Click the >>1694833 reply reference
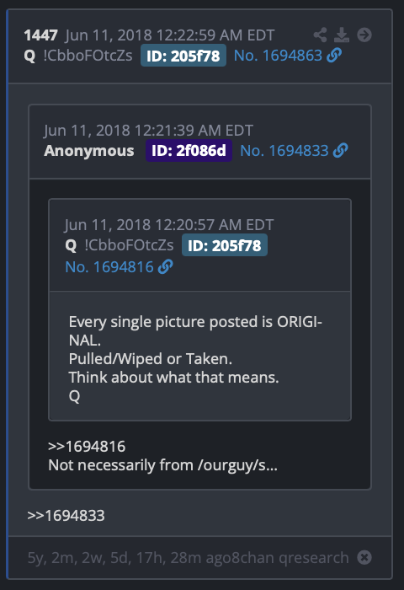 pos(66,516)
